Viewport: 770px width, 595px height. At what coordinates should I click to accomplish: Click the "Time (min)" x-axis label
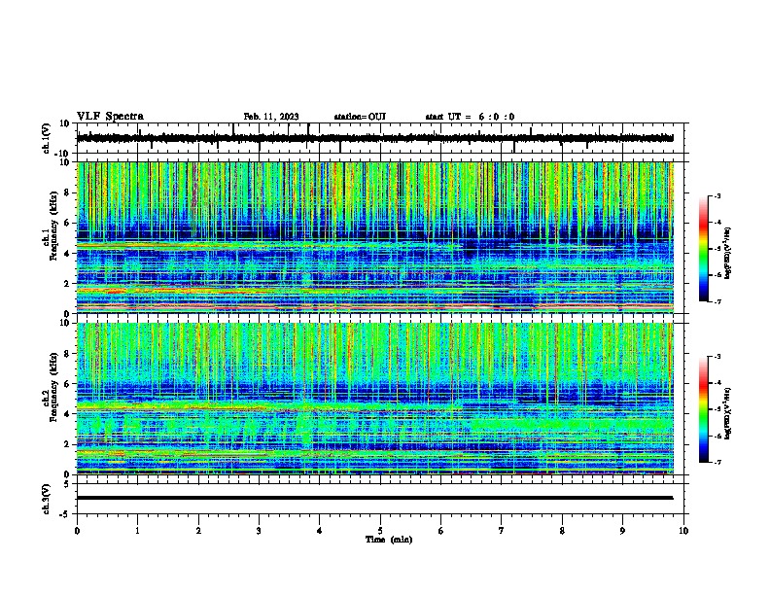coord(389,540)
